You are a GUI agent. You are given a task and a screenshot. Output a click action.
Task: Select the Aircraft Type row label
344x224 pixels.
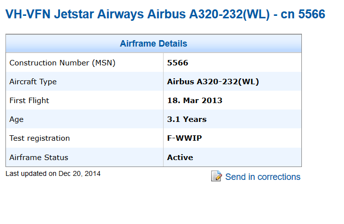[x=33, y=82]
